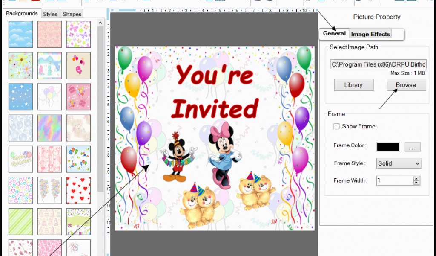Select the teddy bears picture below Mickey

[200, 205]
